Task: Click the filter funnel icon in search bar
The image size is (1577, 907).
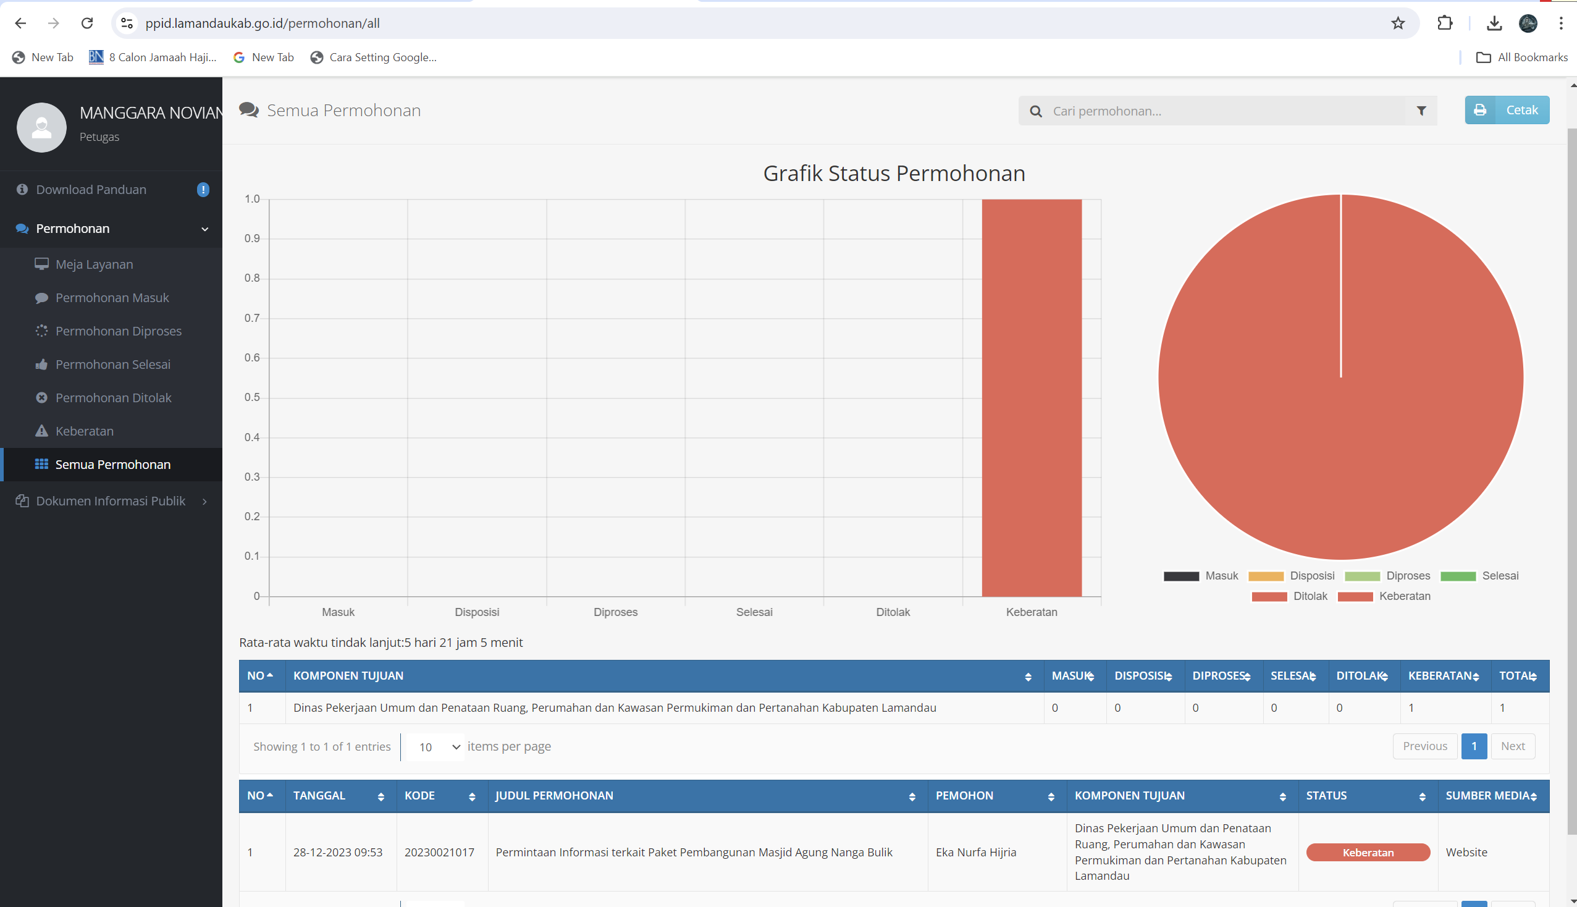Action: click(1421, 111)
